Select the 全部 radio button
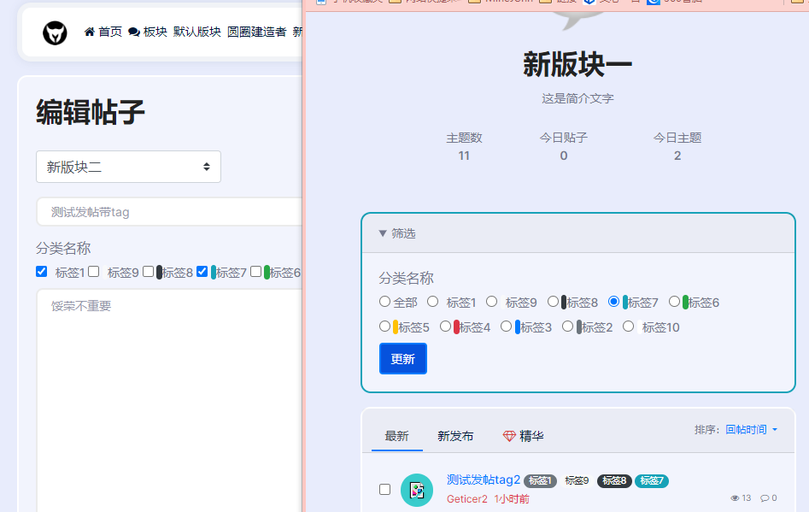 tap(384, 302)
